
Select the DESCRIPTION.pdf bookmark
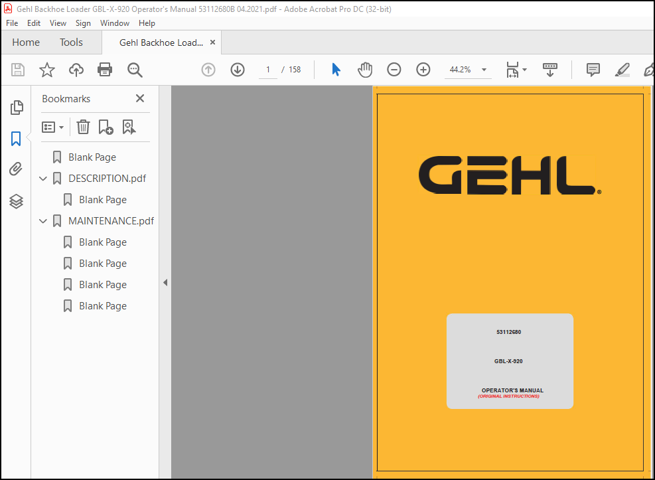(x=108, y=179)
